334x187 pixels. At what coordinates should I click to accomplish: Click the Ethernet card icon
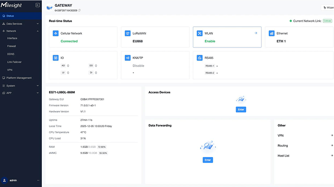pyautogui.click(x=272, y=33)
